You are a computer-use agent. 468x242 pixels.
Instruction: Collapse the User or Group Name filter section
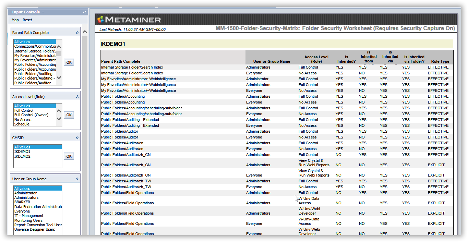click(x=77, y=179)
